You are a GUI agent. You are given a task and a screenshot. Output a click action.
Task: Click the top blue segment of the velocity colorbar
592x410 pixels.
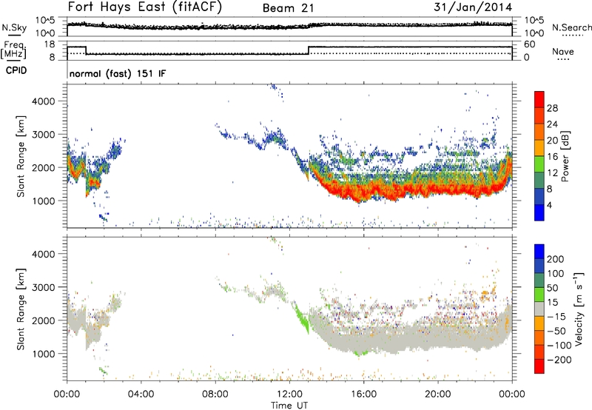point(539,252)
